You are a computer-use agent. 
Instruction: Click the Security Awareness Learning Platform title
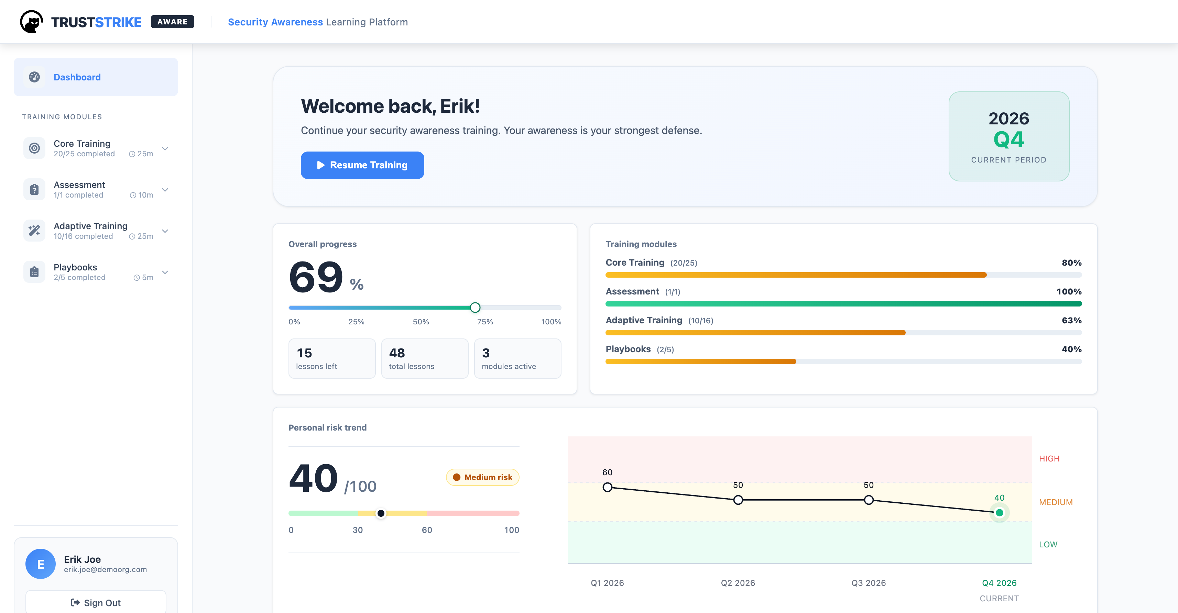[318, 22]
